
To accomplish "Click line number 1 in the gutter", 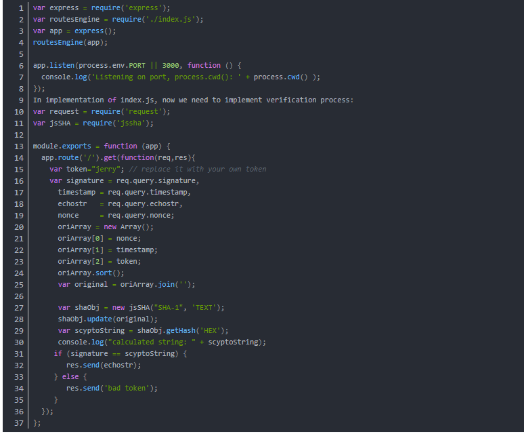I will [x=21, y=8].
